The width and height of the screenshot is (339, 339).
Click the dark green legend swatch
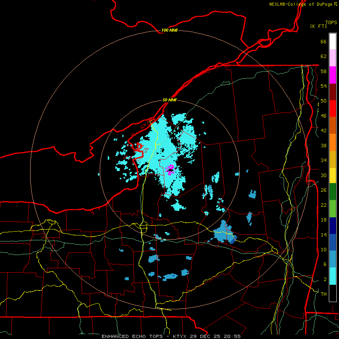(333, 192)
